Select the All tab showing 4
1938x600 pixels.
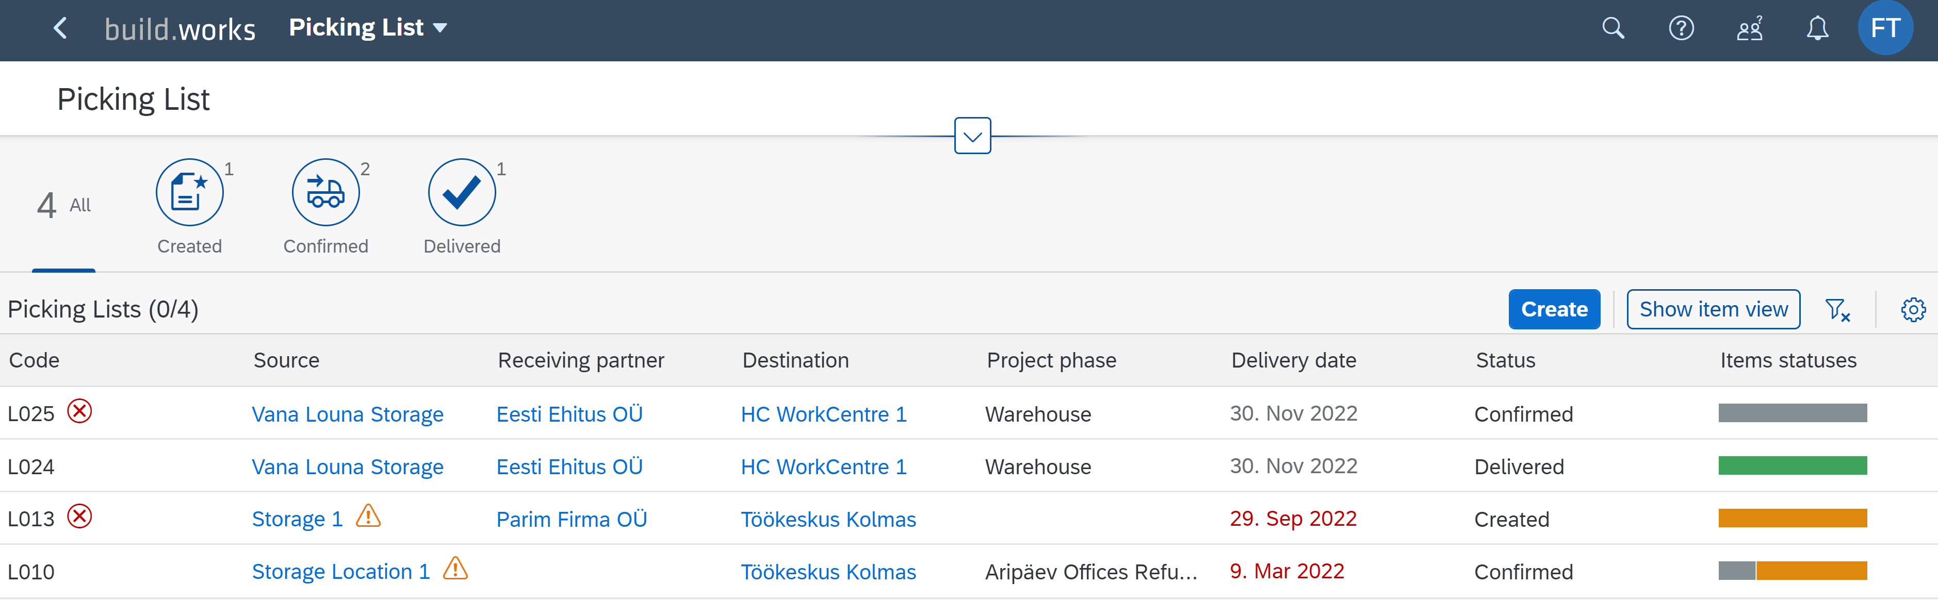pos(64,205)
